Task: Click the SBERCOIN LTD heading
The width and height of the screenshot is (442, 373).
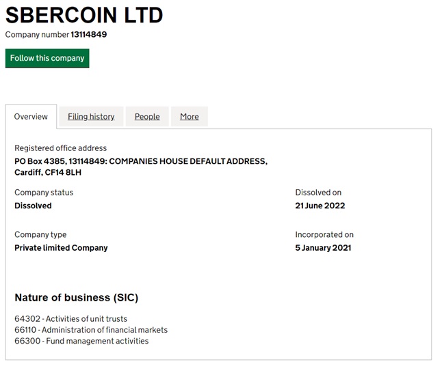Action: pyautogui.click(x=84, y=15)
